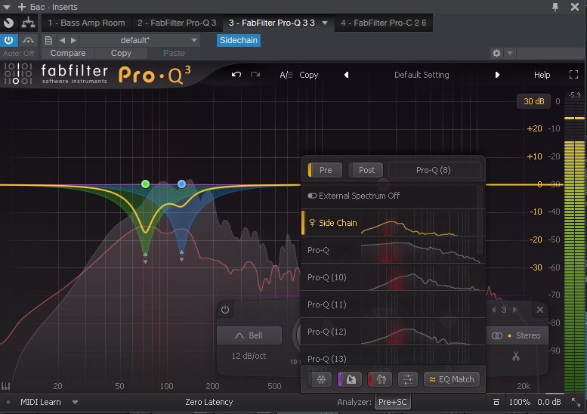Open preset file icon menu
587x414 pixels.
(x=48, y=40)
